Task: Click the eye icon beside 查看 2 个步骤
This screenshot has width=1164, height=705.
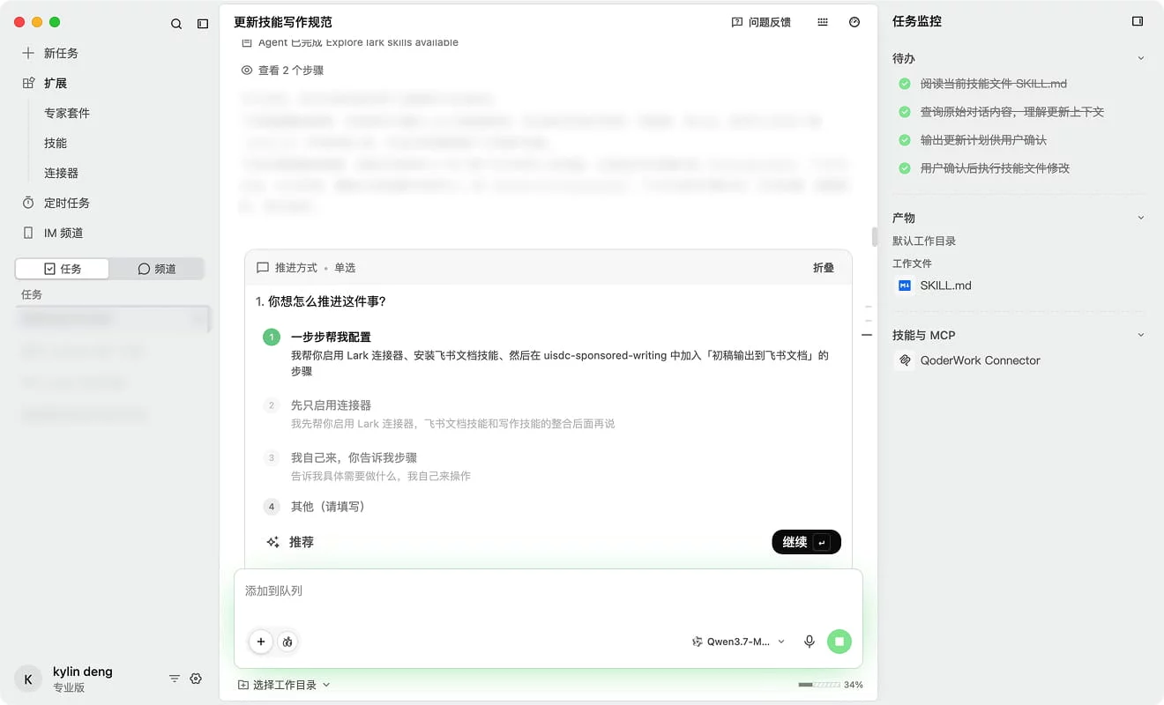Action: [247, 70]
